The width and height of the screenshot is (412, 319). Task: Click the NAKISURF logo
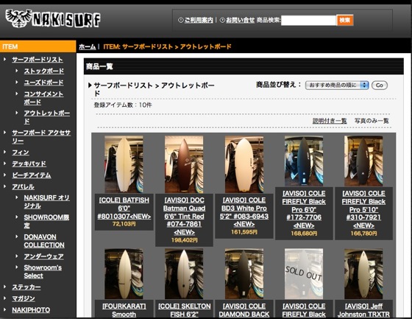click(x=53, y=18)
